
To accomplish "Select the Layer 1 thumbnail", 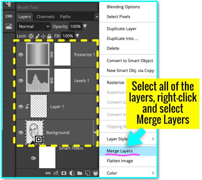I will click(39, 106).
